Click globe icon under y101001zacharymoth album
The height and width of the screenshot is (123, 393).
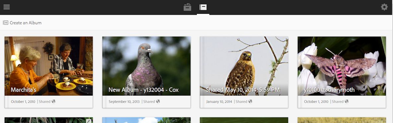click(x=347, y=102)
